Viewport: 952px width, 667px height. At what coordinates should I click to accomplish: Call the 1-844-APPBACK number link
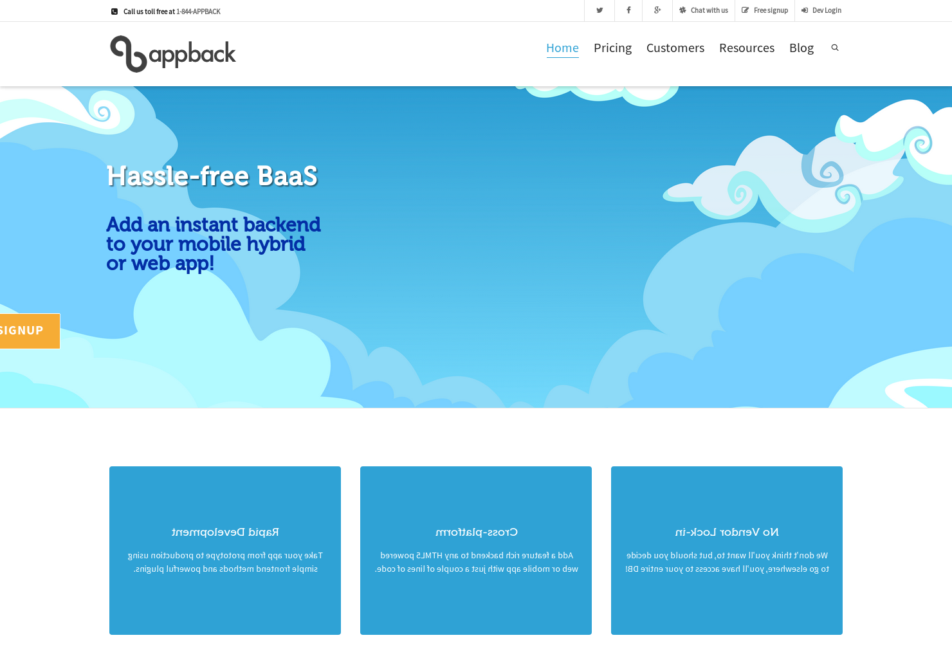coord(197,11)
